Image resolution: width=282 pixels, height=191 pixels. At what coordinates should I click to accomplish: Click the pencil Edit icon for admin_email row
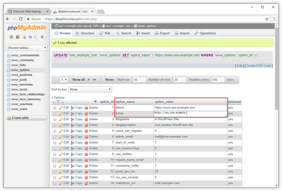click(x=61, y=137)
